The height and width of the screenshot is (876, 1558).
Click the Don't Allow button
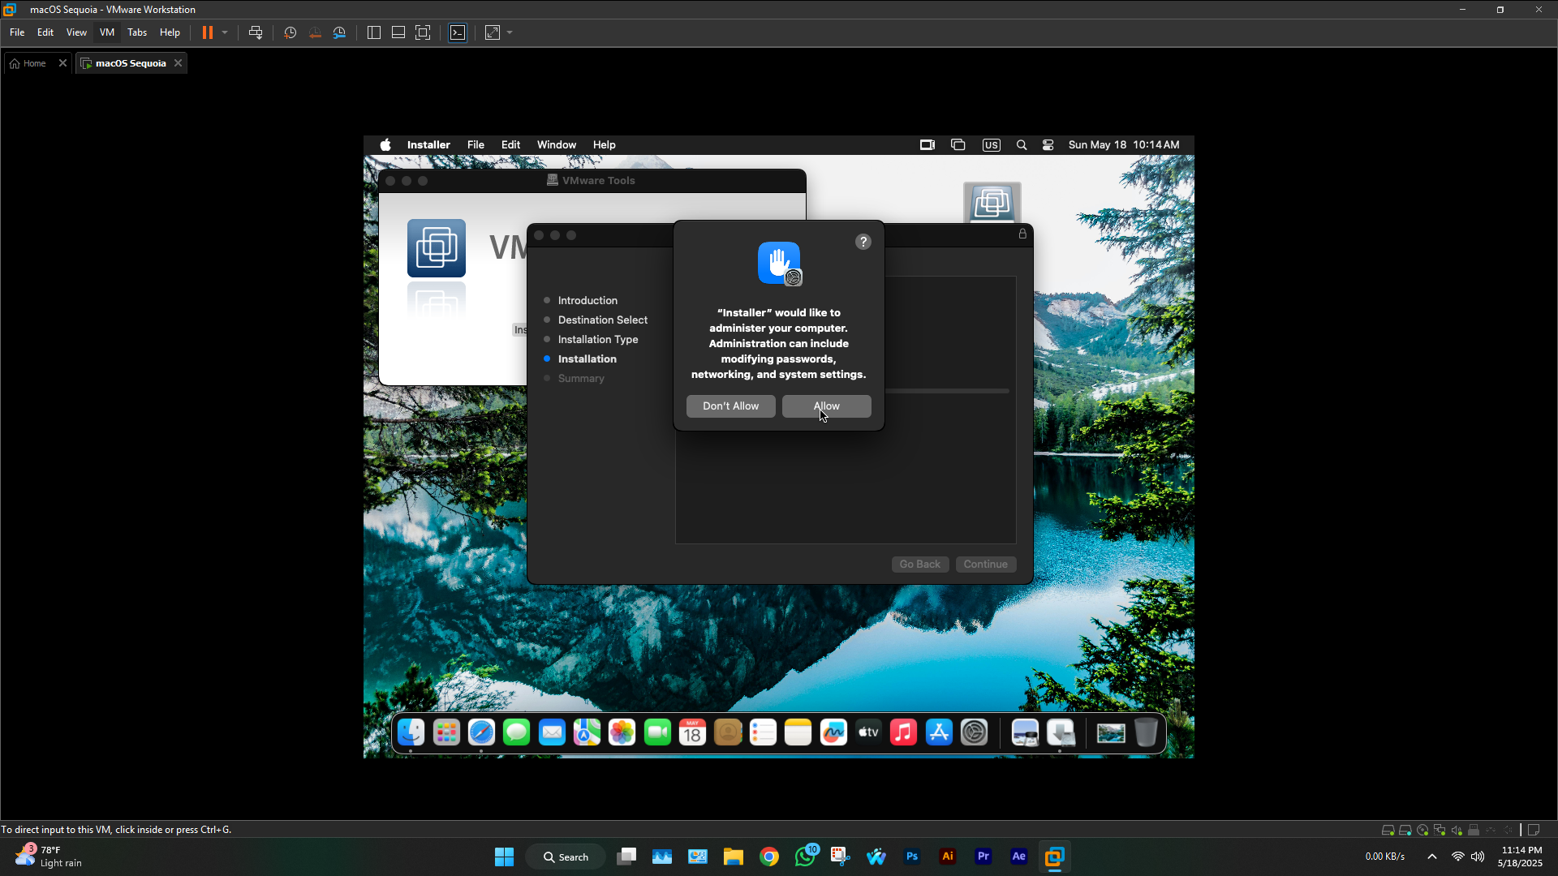(730, 406)
